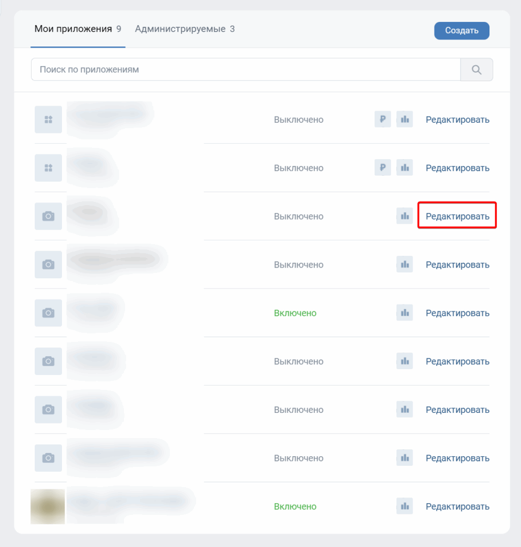Open the "Администрируемые" tab
Screen dimensions: 521x547
point(180,29)
